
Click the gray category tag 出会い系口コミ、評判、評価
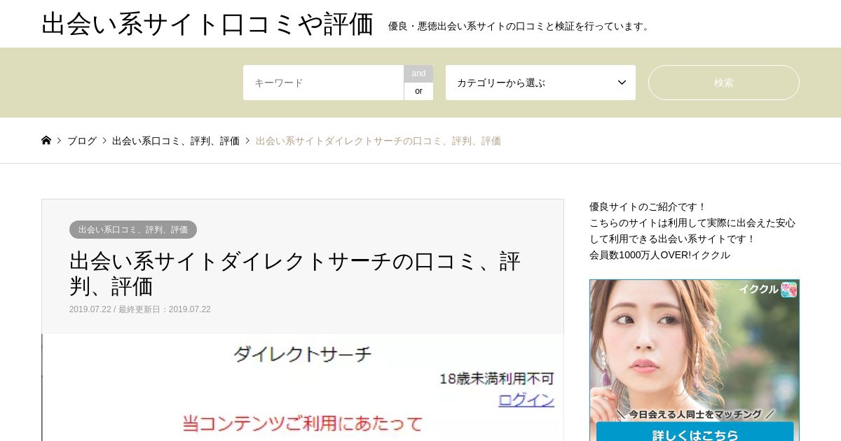(x=133, y=230)
